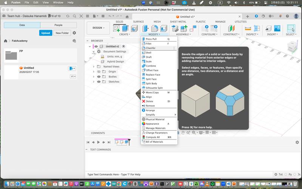Click the notifications bell icon
The height and width of the screenshot is (189, 302).
280,16
